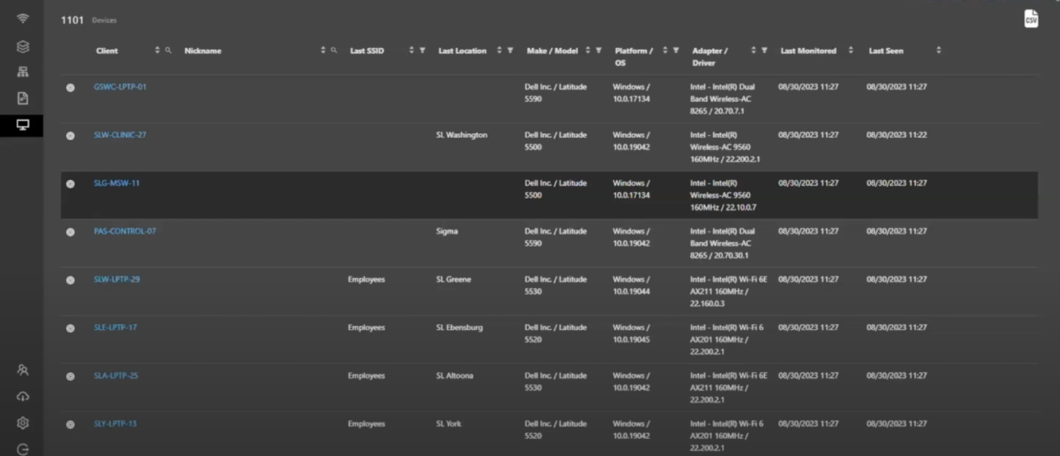Image resolution: width=1060 pixels, height=456 pixels.
Task: Export the device list as CSV
Action: [1031, 19]
